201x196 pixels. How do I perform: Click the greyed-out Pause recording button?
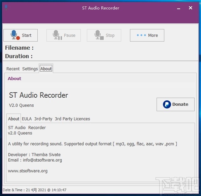tap(64, 35)
